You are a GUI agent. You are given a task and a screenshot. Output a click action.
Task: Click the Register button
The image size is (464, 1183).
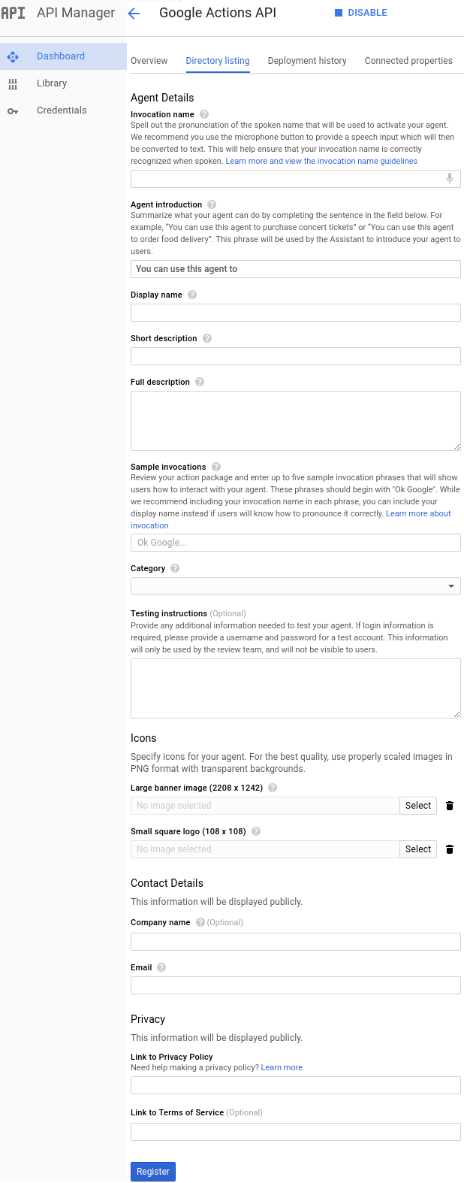[153, 1172]
